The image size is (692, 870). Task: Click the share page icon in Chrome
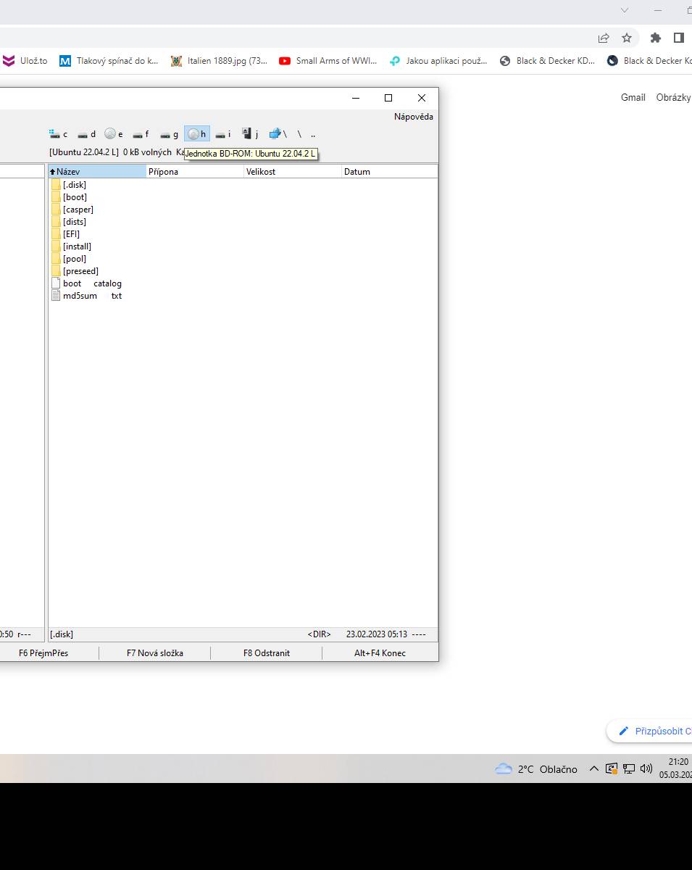(604, 38)
